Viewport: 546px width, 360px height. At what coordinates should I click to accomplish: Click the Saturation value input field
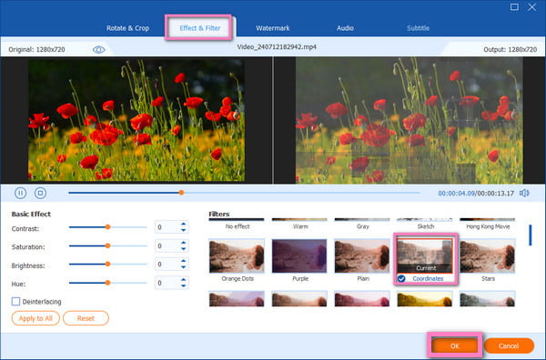tap(167, 246)
